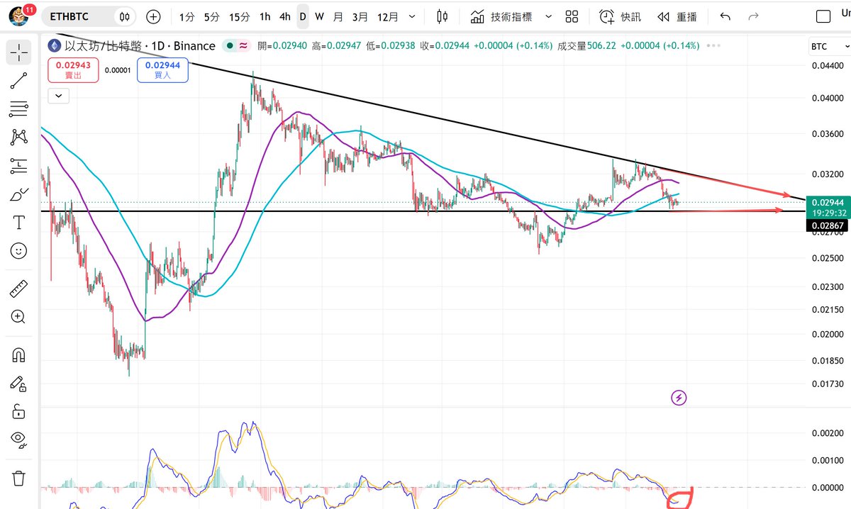Select the text annotation tool
Image resolution: width=851 pixels, height=509 pixels.
click(x=19, y=222)
